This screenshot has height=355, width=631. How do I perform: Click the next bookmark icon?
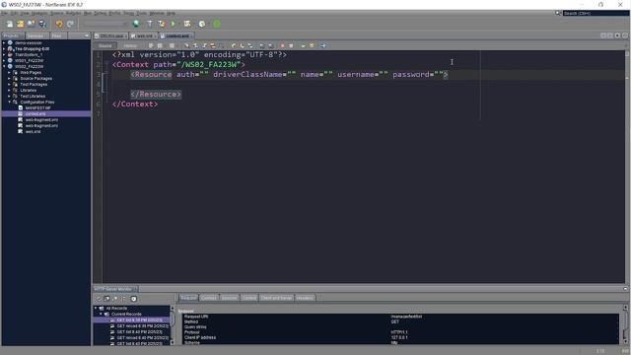click(242, 46)
